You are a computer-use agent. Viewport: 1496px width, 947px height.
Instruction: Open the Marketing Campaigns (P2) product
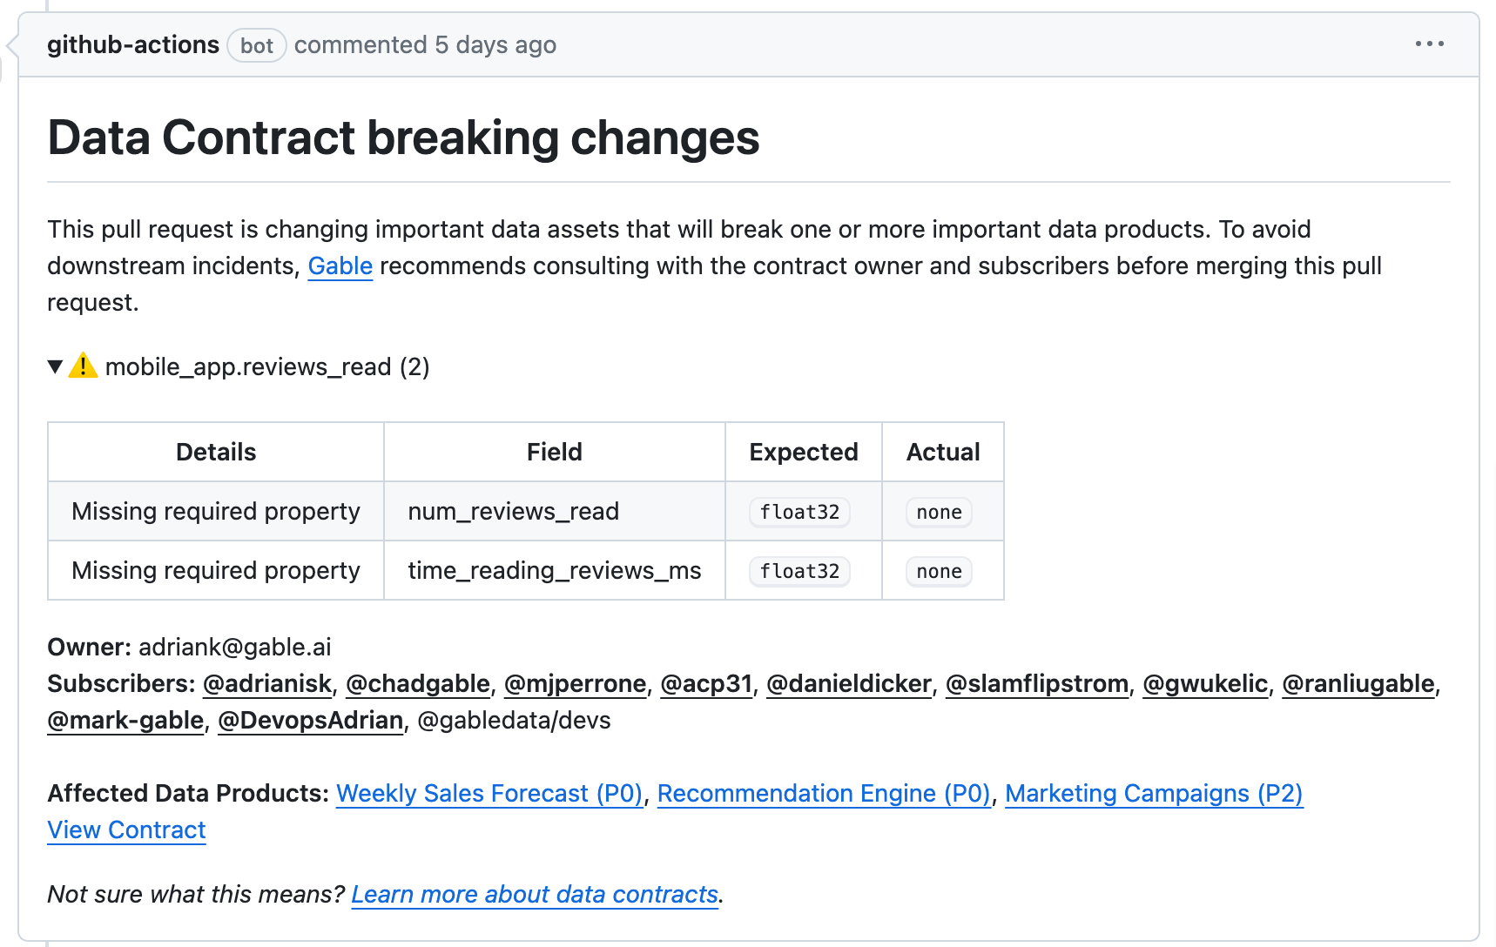pyautogui.click(x=1154, y=793)
